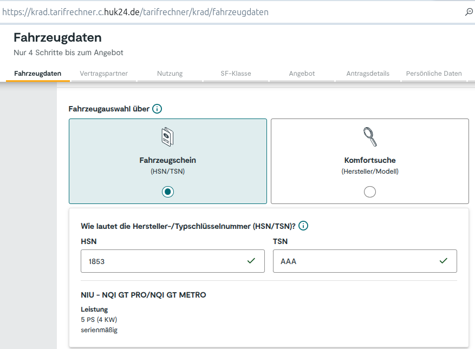Screen dimensions: 475x349
Task: Click the Fahrzeugschein document icon
Action: click(x=168, y=137)
